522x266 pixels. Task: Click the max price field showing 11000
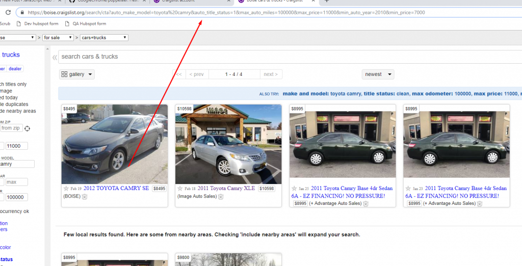pos(17,146)
